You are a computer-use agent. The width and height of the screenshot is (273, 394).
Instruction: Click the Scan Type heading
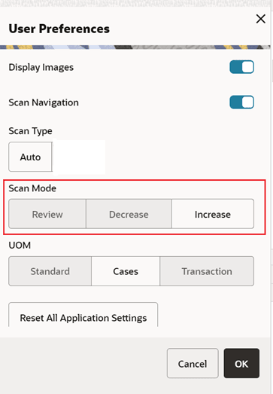pyautogui.click(x=30, y=131)
